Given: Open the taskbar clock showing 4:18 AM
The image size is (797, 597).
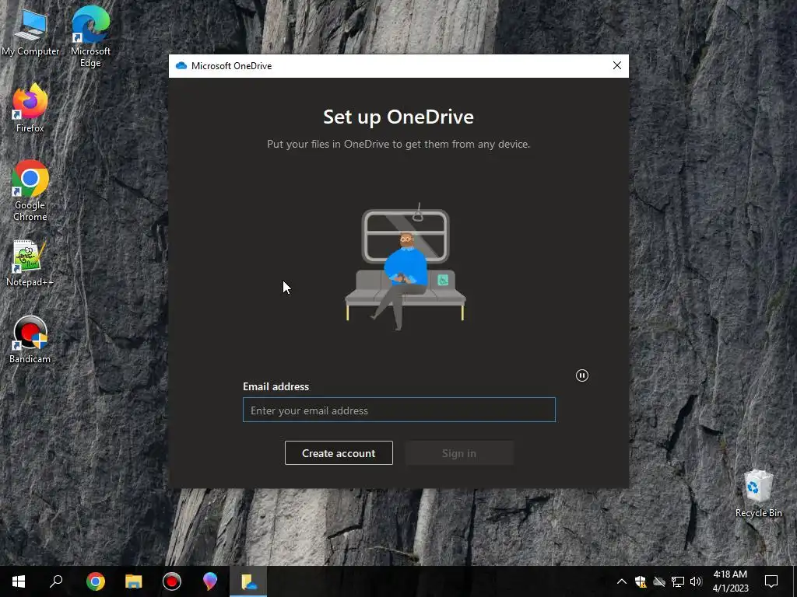Looking at the screenshot, I should (x=730, y=581).
